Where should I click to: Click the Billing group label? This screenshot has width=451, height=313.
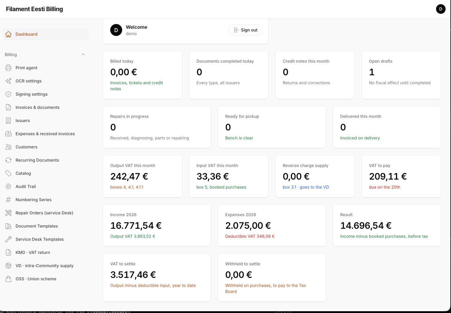[x=11, y=55]
